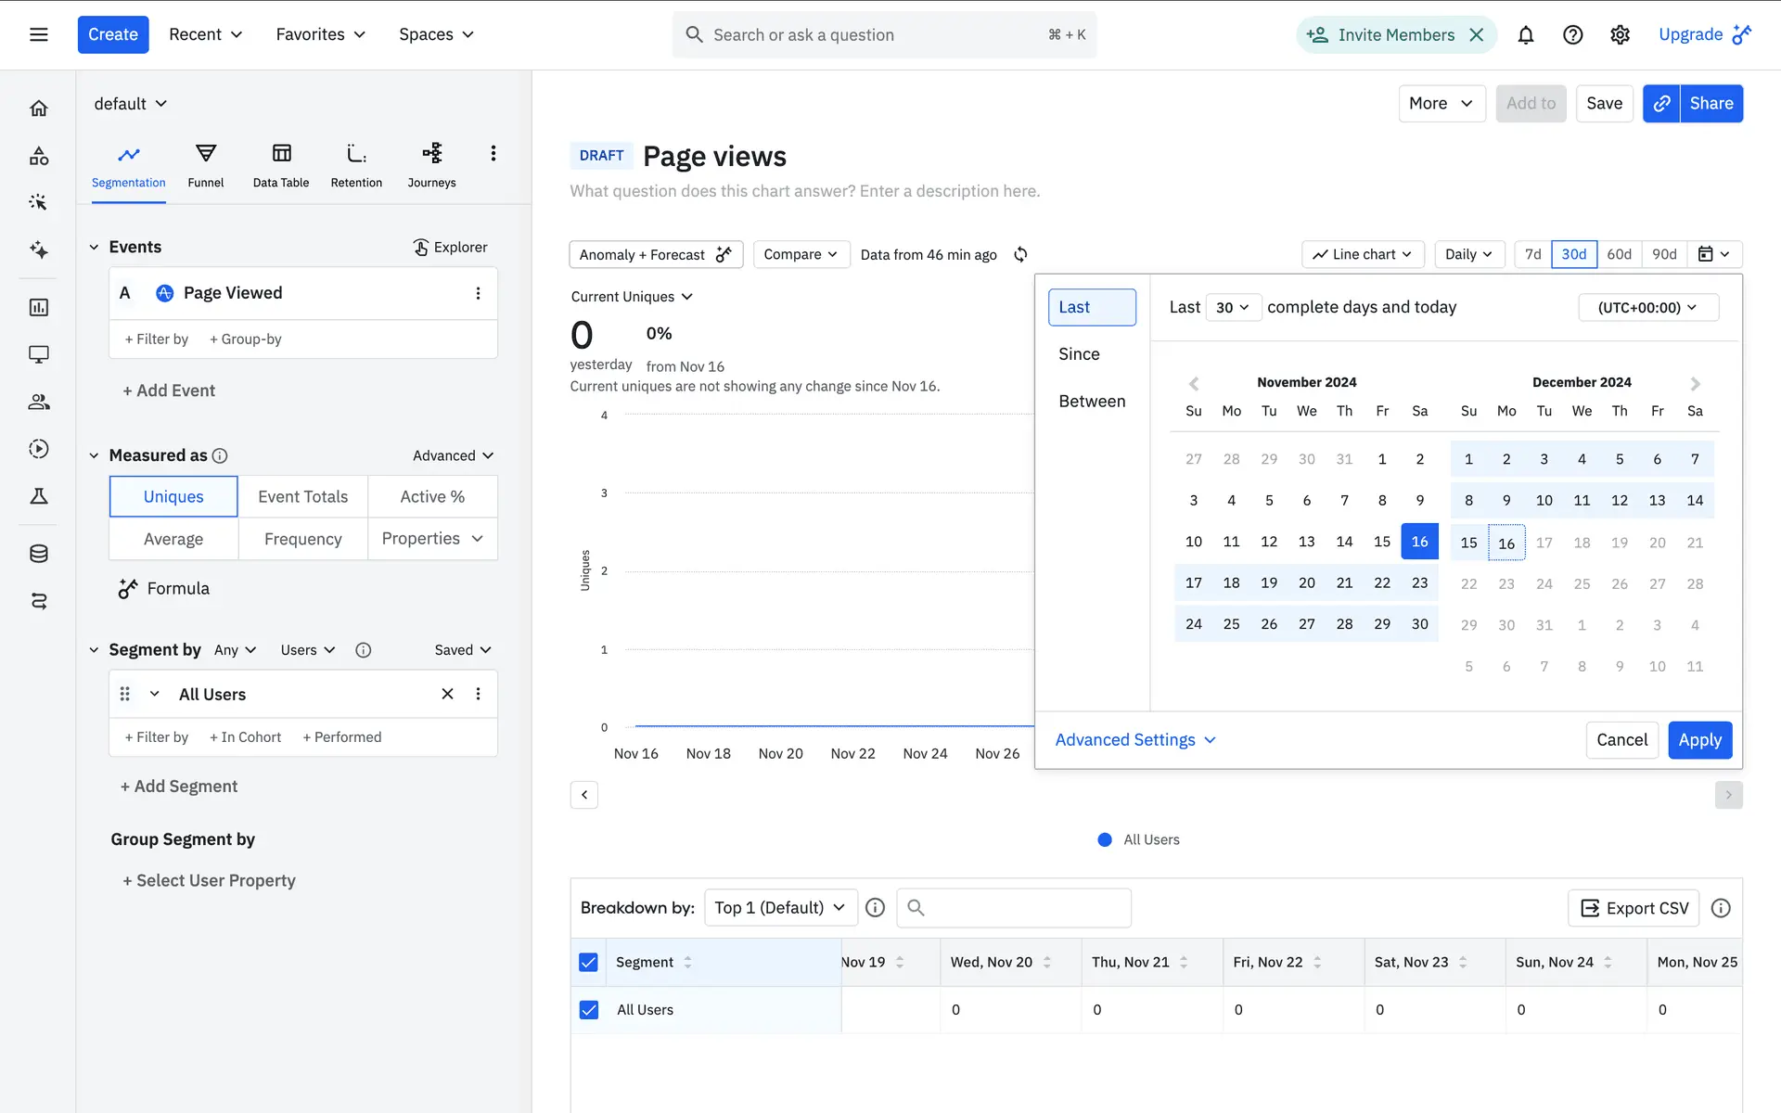Click the notifications bell icon
The width and height of the screenshot is (1781, 1113).
click(x=1525, y=35)
